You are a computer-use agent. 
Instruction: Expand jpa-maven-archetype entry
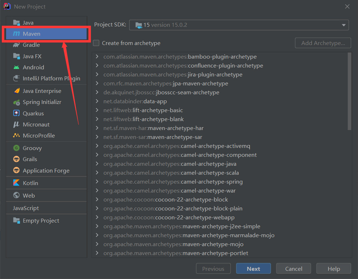97,83
